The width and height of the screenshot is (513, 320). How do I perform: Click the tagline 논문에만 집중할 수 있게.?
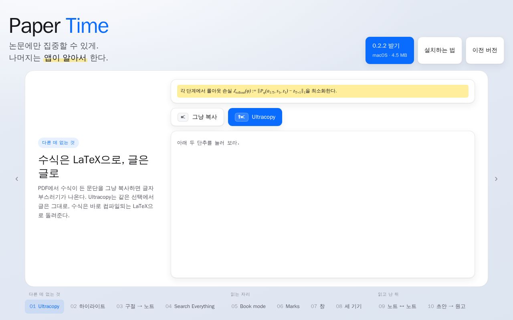tap(54, 46)
